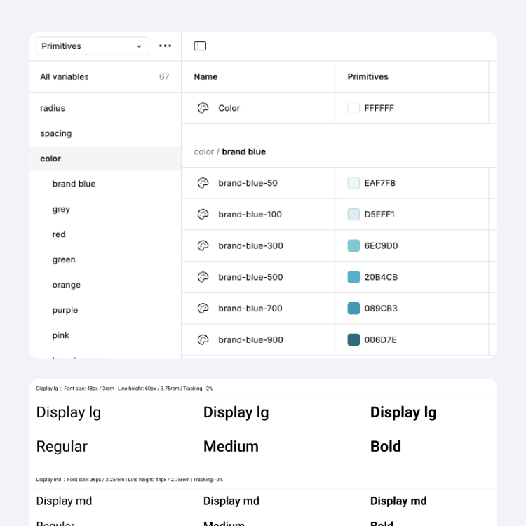Collapse the color group in sidebar
Viewport: 526px width, 526px height.
[x=50, y=159]
